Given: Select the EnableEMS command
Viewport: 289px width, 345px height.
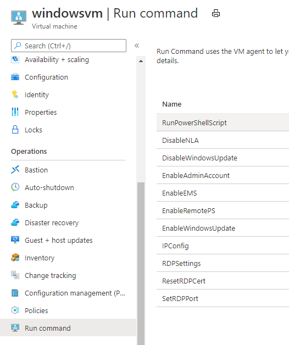Looking at the screenshot, I should pyautogui.click(x=223, y=193).
